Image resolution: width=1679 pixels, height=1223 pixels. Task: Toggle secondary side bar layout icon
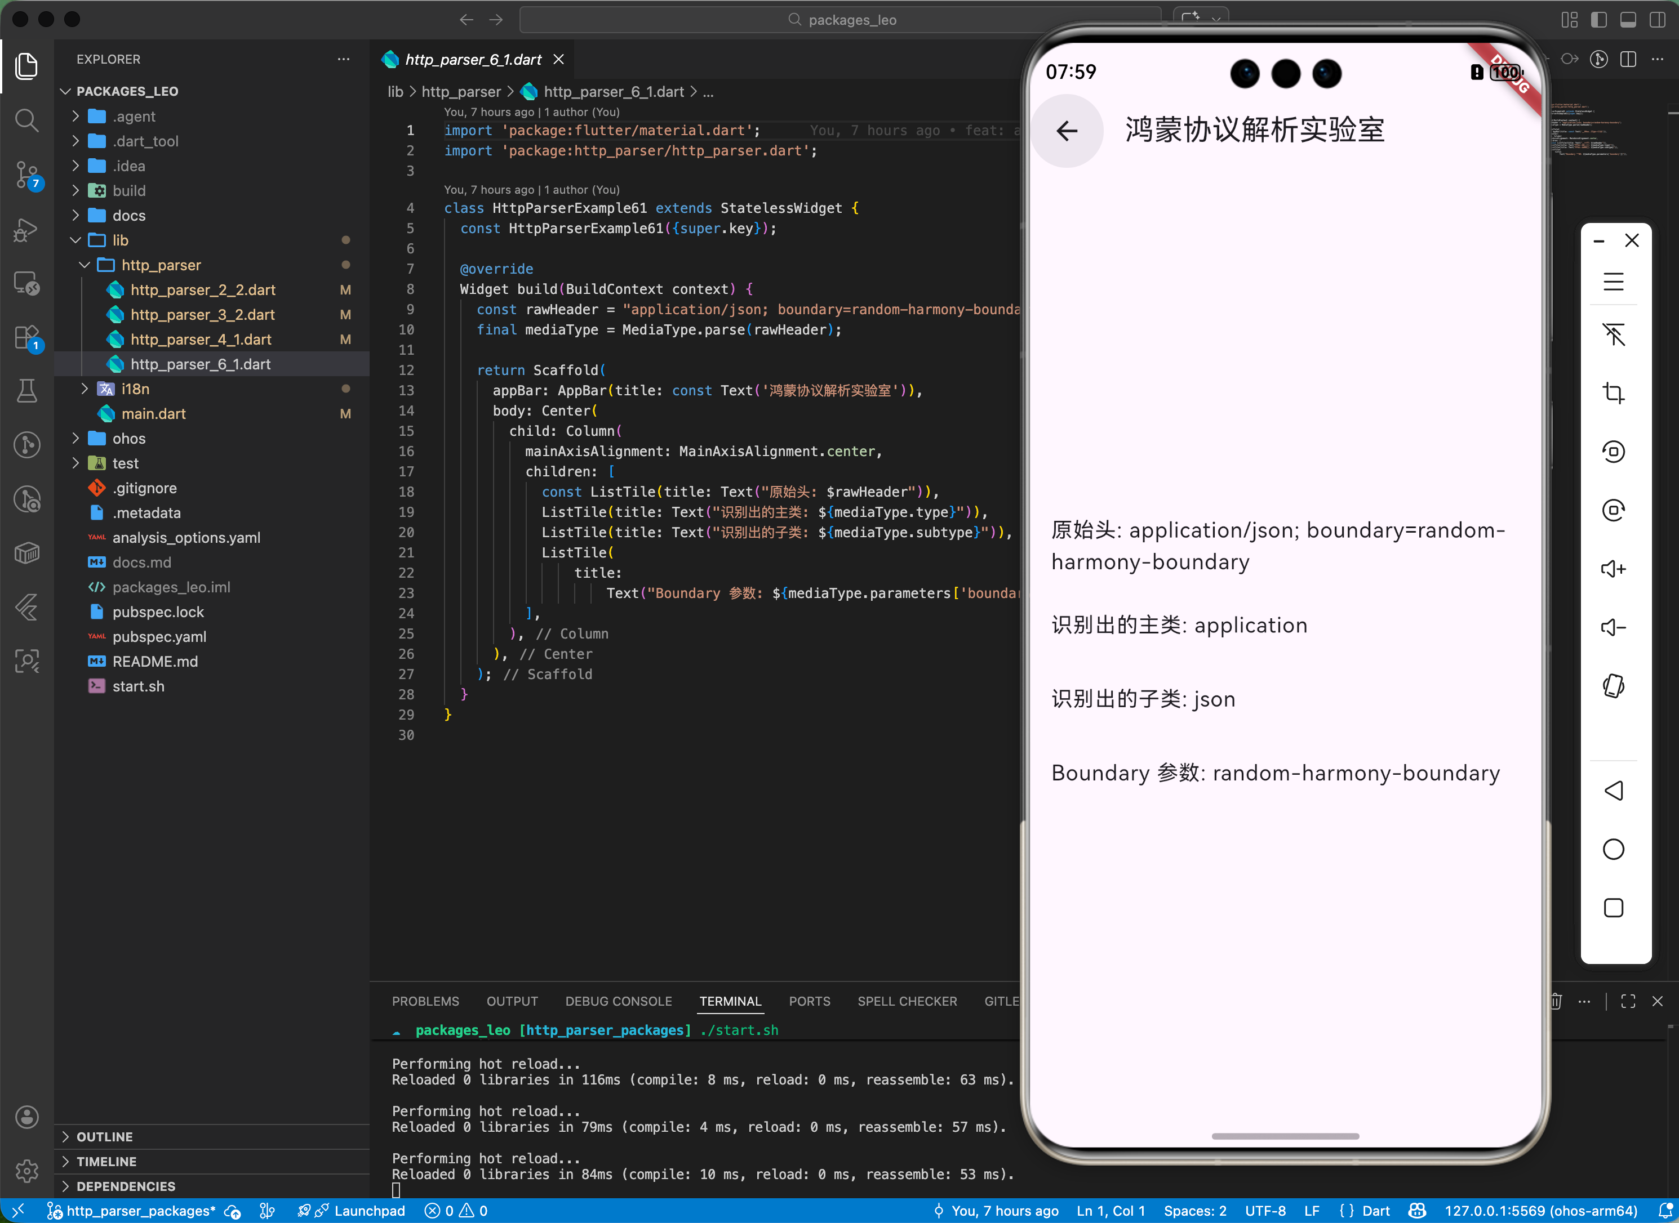pos(1658,20)
